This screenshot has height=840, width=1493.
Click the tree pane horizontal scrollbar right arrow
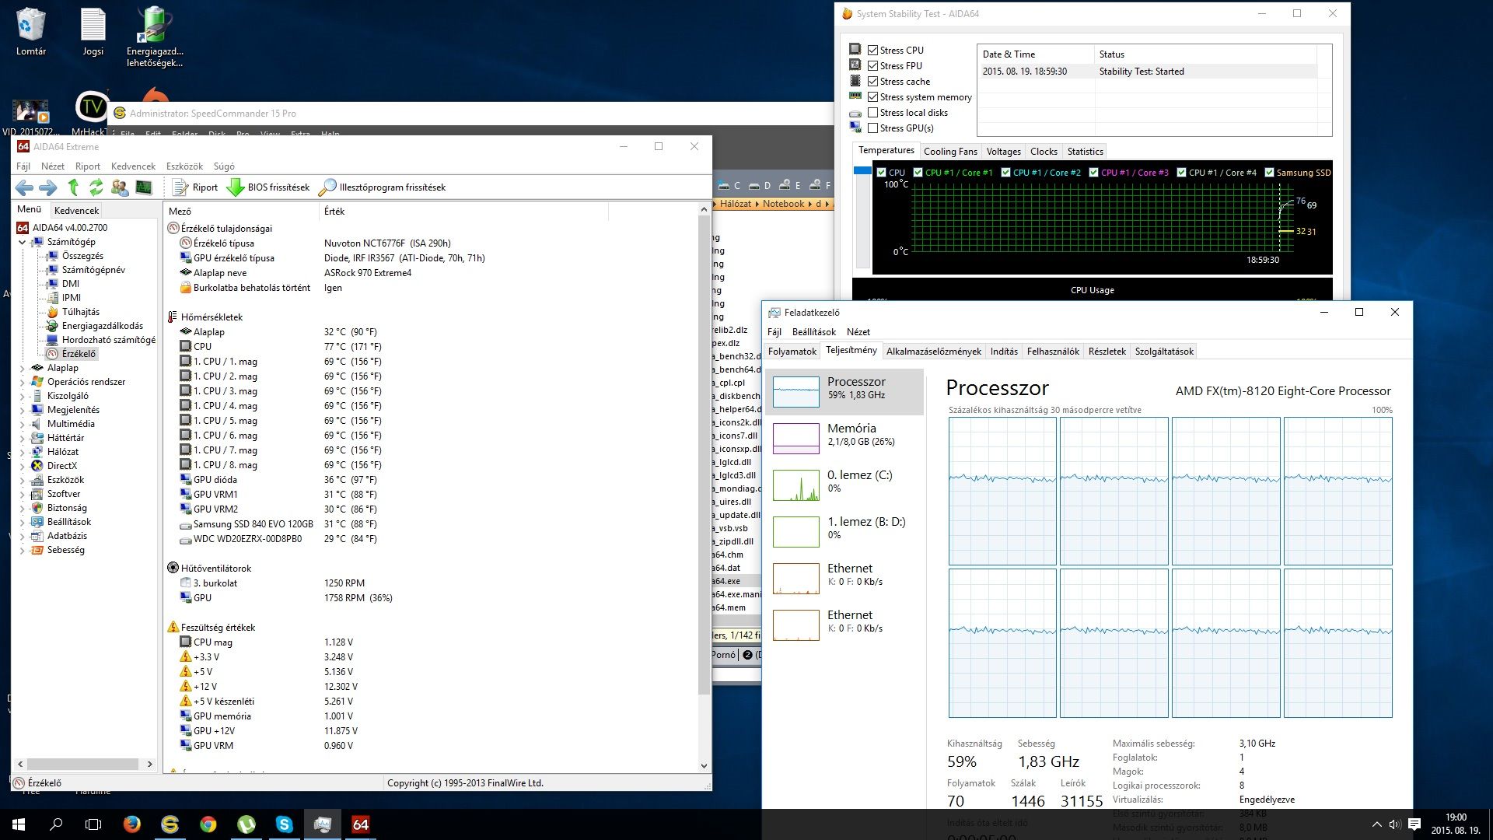coord(150,765)
